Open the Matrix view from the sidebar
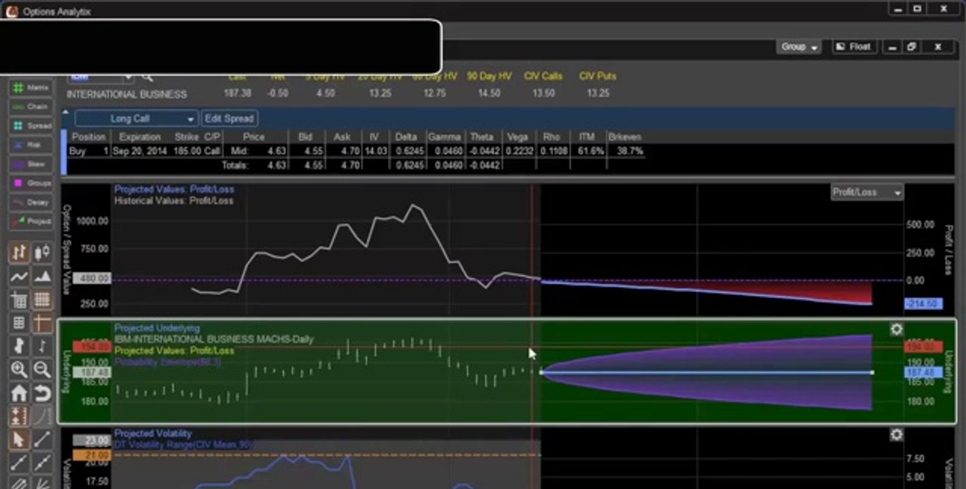Image resolution: width=966 pixels, height=489 pixels. click(x=30, y=88)
